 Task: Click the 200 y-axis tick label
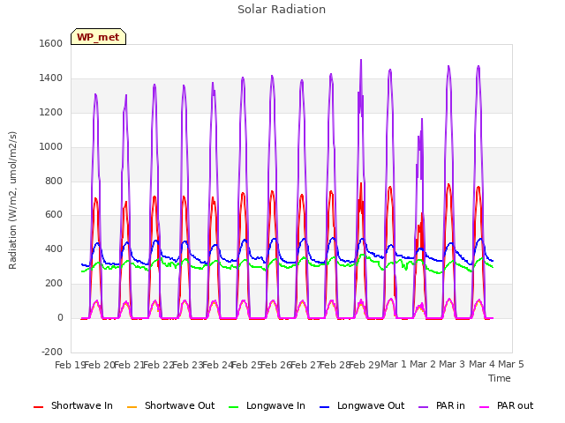coord(54,284)
